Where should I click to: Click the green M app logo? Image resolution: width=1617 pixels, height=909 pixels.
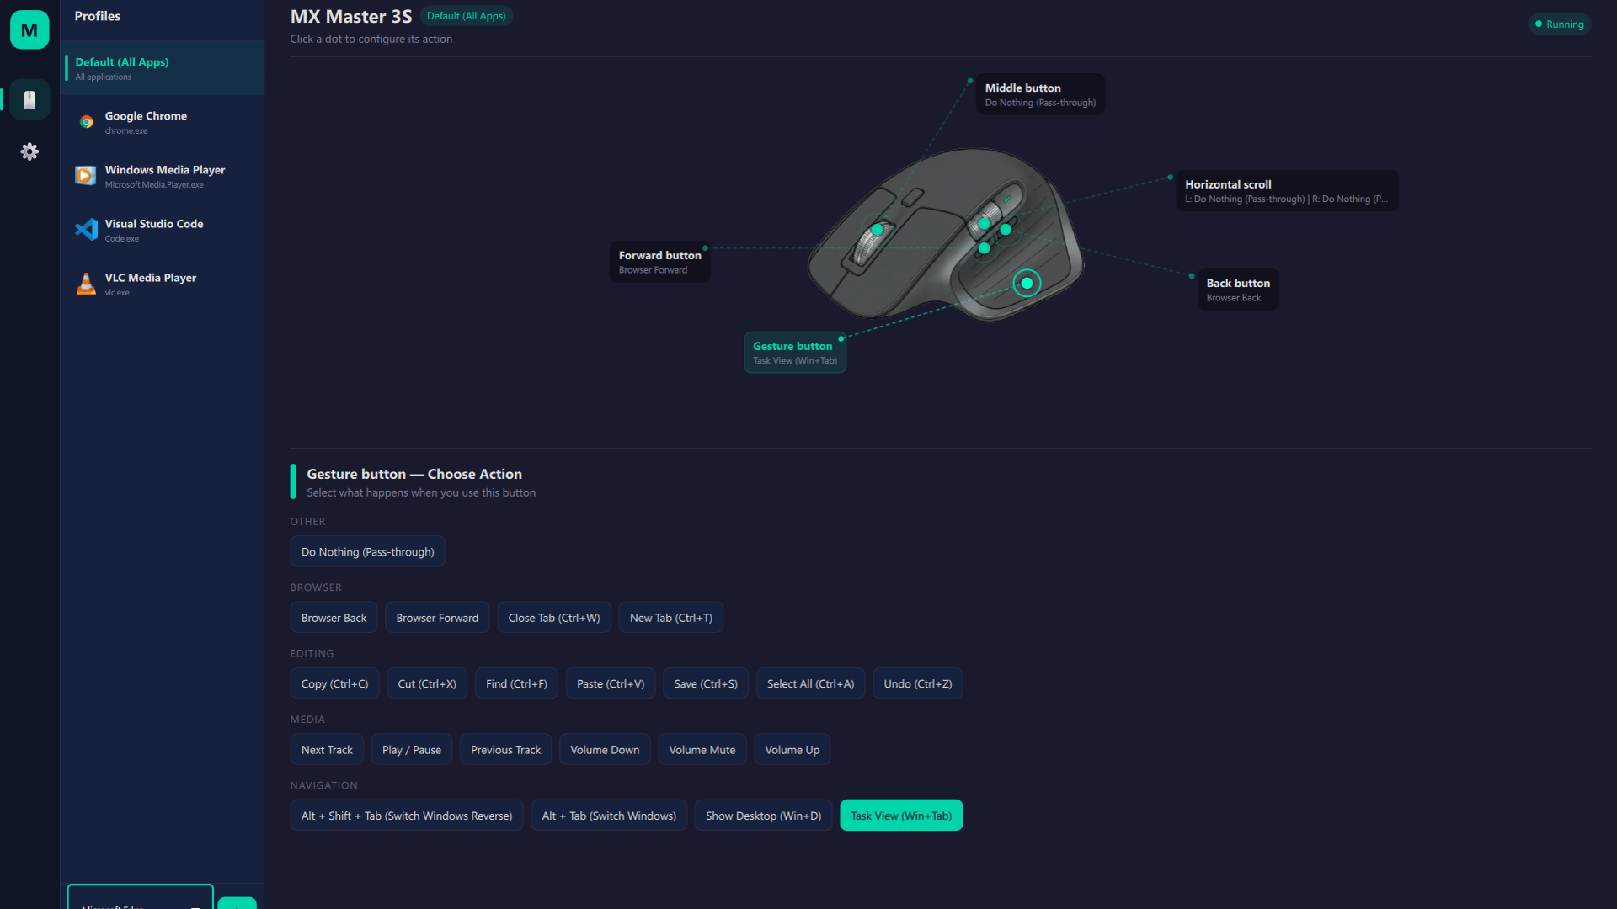tap(29, 30)
